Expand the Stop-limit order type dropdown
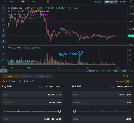134x123 pixels. (x=30, y=82)
